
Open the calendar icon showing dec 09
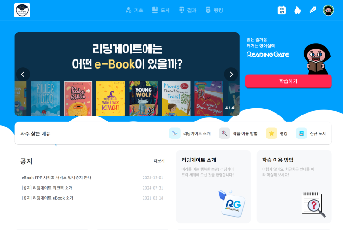(282, 10)
